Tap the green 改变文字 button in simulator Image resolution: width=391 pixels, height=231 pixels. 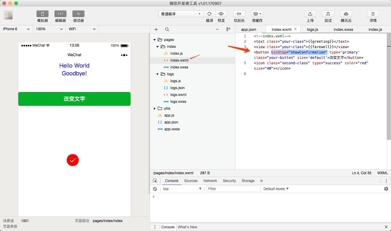[74, 99]
